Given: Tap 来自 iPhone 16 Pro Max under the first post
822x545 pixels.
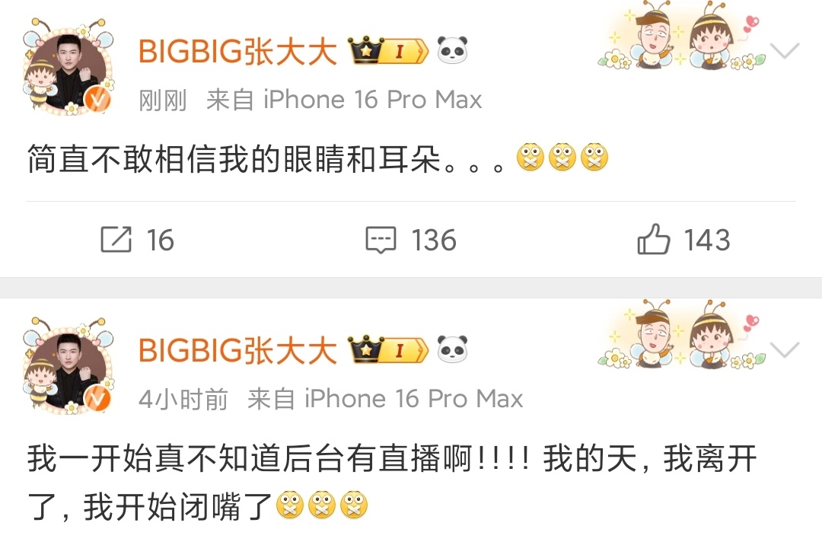Looking at the screenshot, I should pos(344,100).
